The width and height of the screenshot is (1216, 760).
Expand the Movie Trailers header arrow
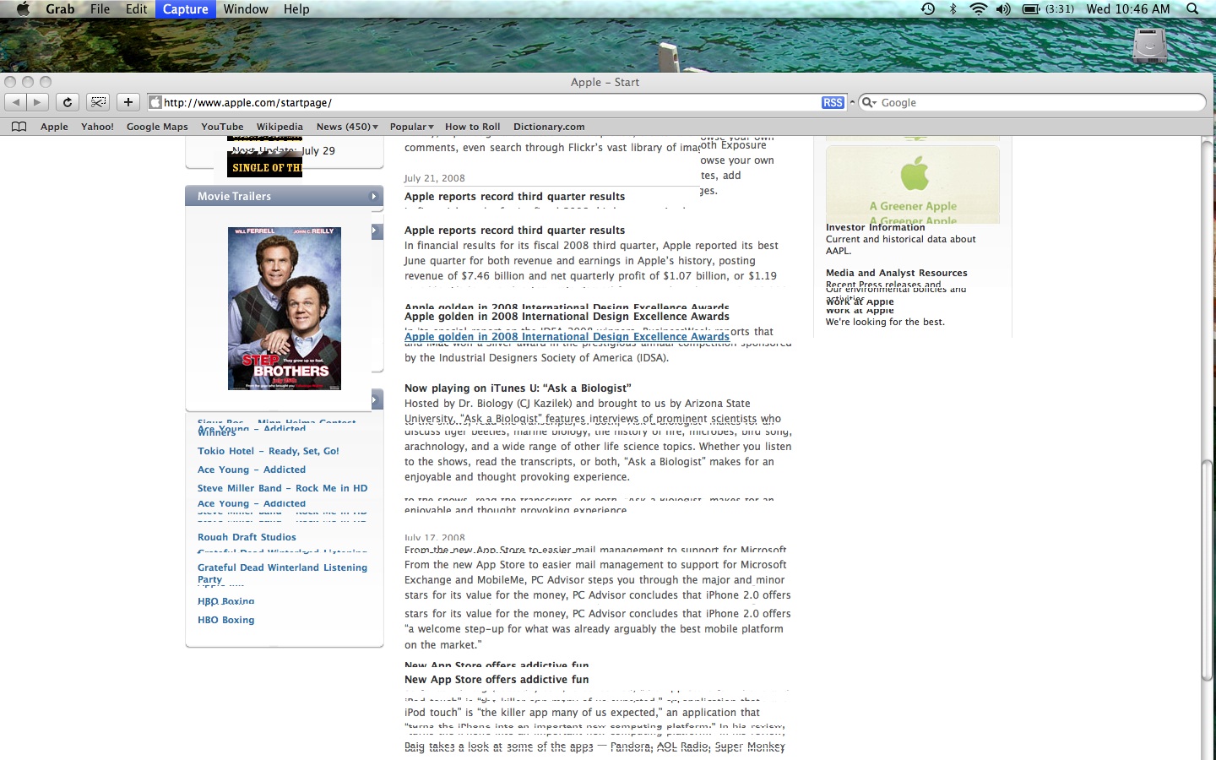[x=374, y=196]
